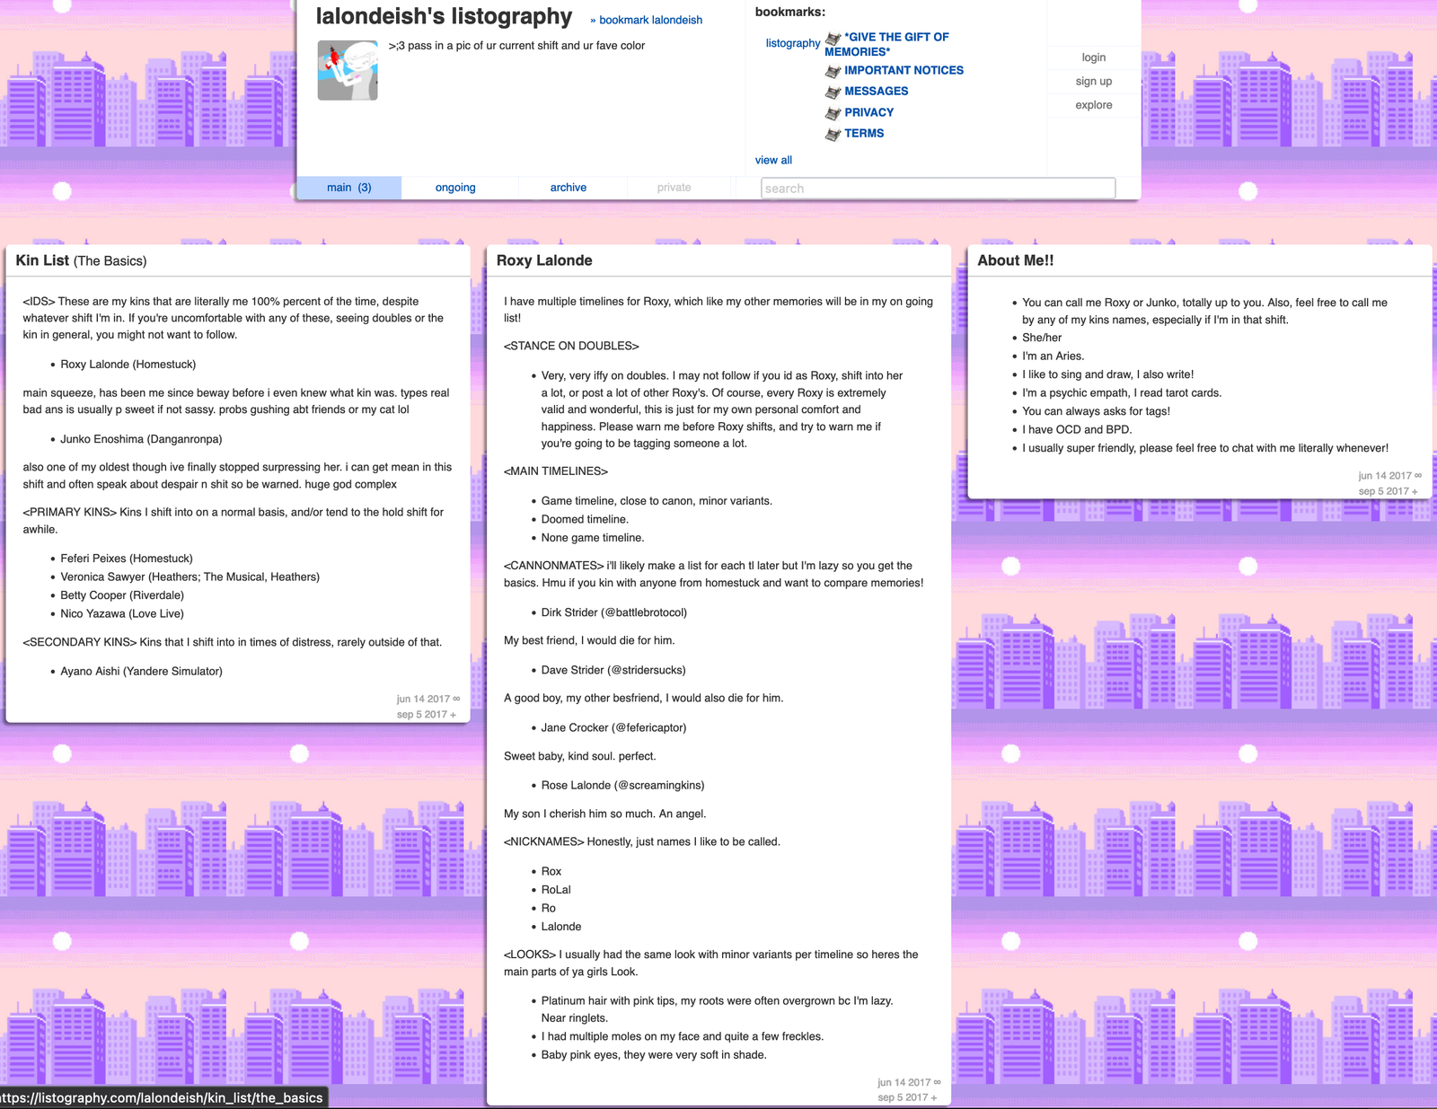Open the TERMS bookmark

(864, 133)
